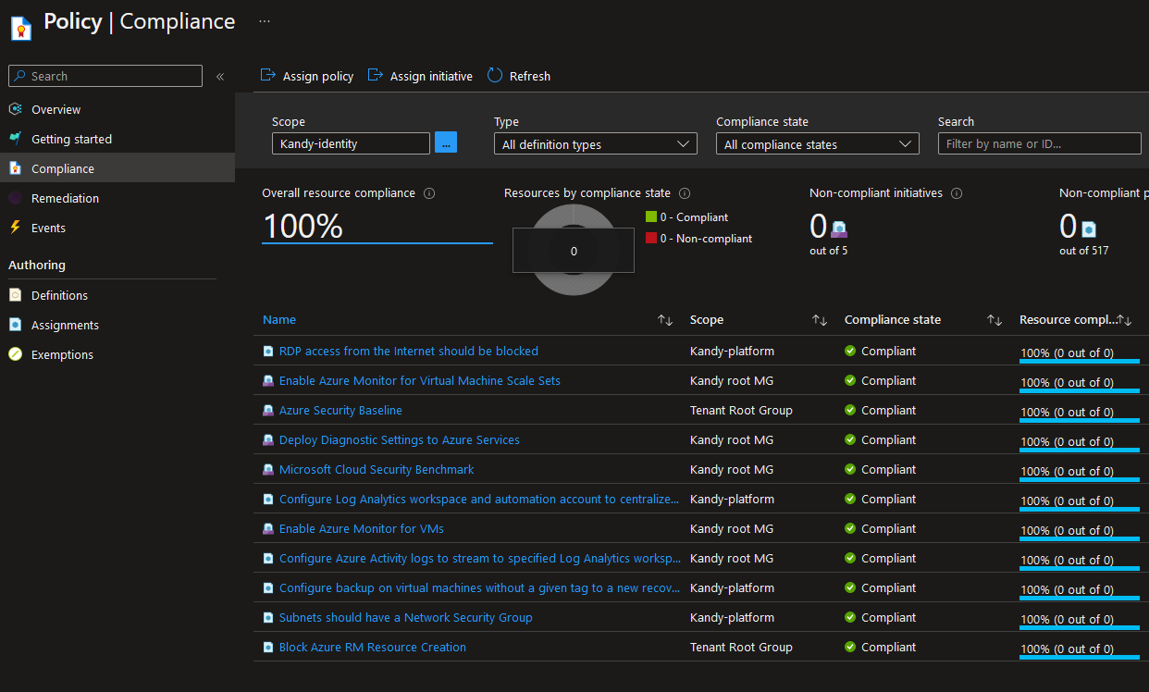1149x692 pixels.
Task: Click the sidebar Search box
Action: tap(105, 76)
